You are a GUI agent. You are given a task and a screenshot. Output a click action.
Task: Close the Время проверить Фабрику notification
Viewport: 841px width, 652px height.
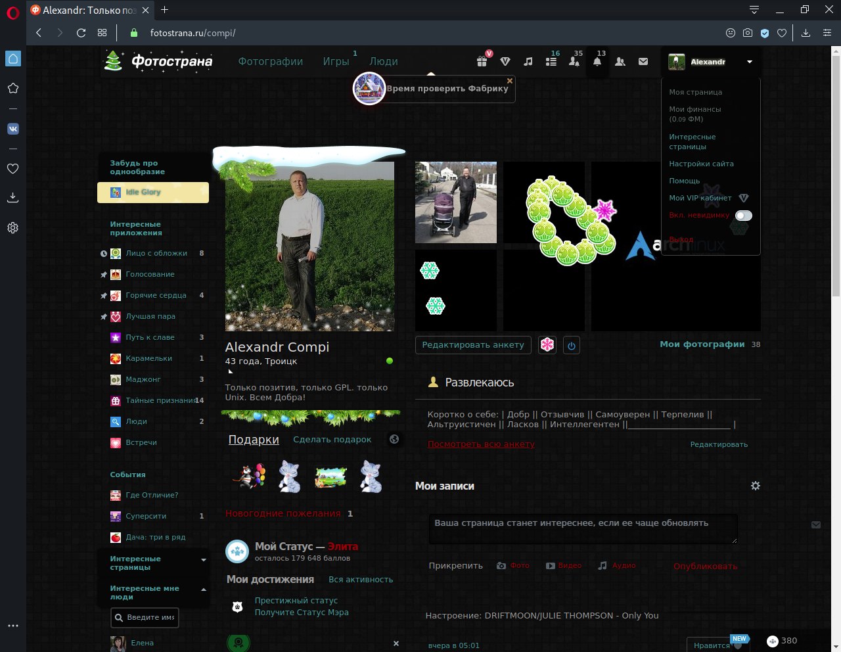[509, 81]
